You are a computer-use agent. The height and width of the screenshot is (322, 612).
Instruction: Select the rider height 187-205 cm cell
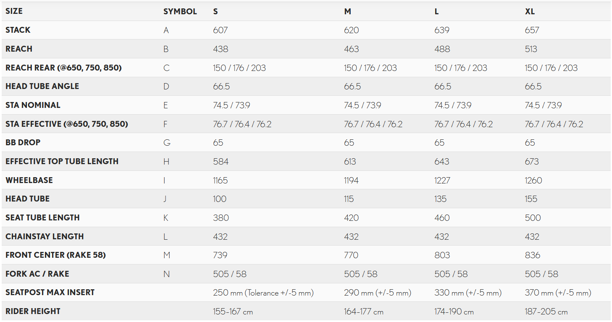(x=546, y=312)
